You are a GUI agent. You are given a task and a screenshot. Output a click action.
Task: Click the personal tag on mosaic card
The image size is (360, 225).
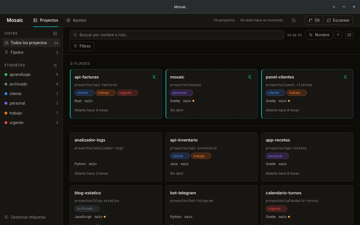[182, 93]
